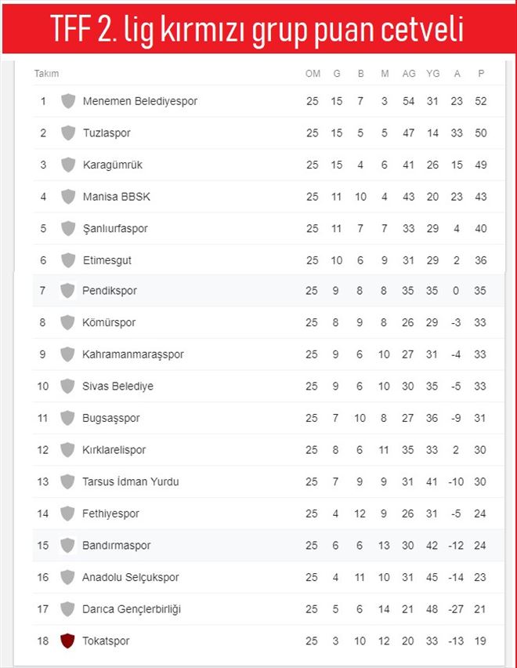Click the Manisa BBSK shield icon
The image size is (517, 668).
(68, 197)
